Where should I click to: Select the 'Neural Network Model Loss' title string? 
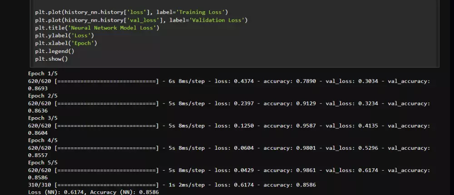[x=113, y=28]
